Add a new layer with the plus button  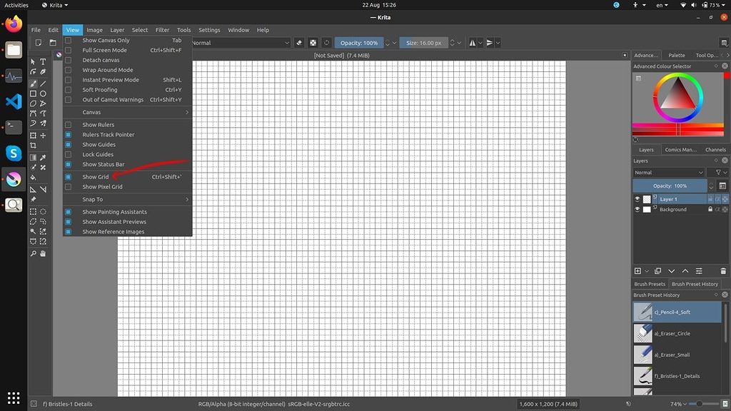point(637,271)
